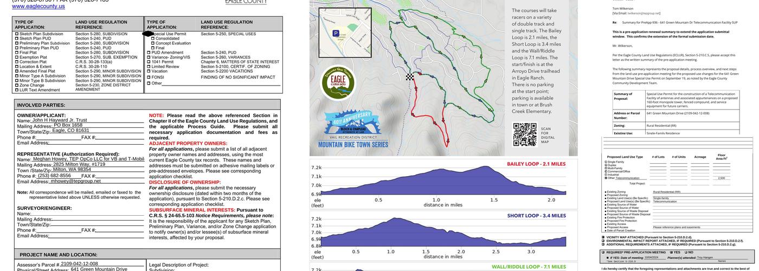
Task: Click the 2,500 floor area value
Action: (721, 178)
